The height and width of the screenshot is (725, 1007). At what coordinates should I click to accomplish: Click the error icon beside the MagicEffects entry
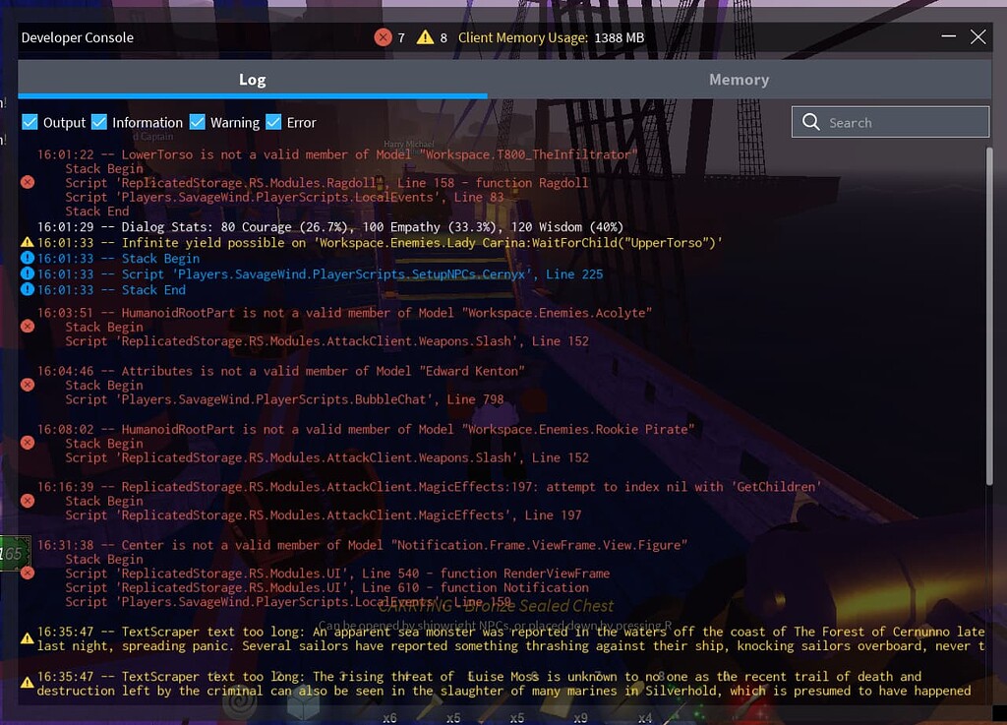point(28,501)
